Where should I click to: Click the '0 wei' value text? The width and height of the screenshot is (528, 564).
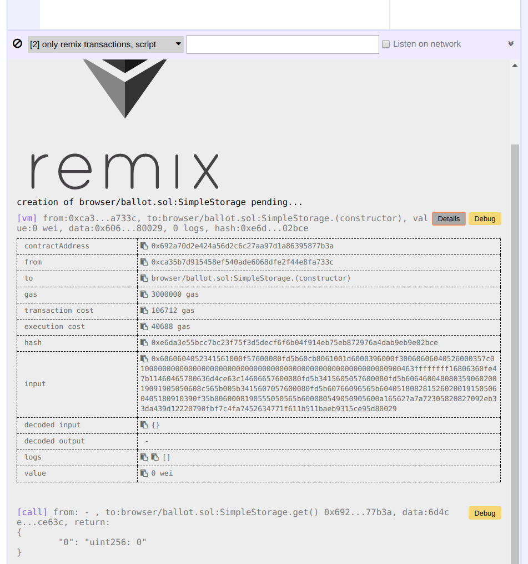[x=162, y=473]
